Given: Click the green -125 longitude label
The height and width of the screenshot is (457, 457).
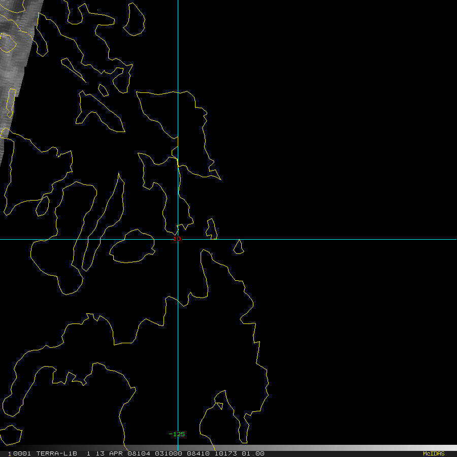Looking at the screenshot, I should pyautogui.click(x=177, y=434).
